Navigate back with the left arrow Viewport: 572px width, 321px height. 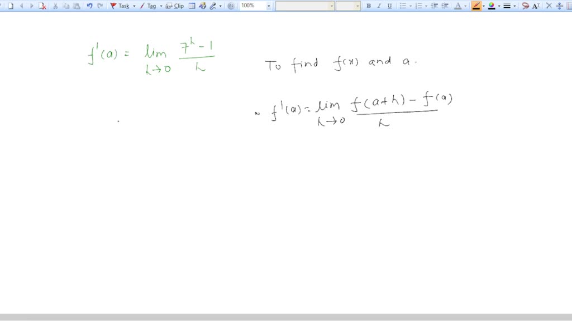(x=21, y=6)
